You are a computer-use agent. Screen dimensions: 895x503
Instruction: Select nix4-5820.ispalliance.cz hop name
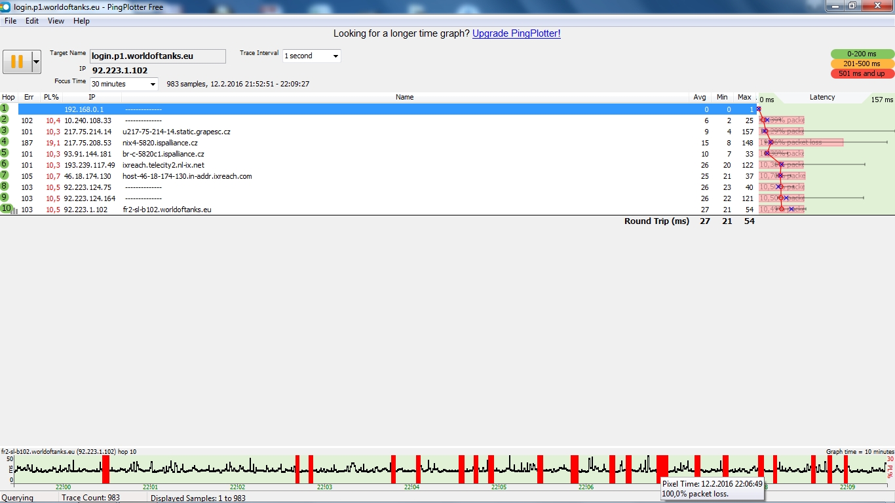(160, 143)
